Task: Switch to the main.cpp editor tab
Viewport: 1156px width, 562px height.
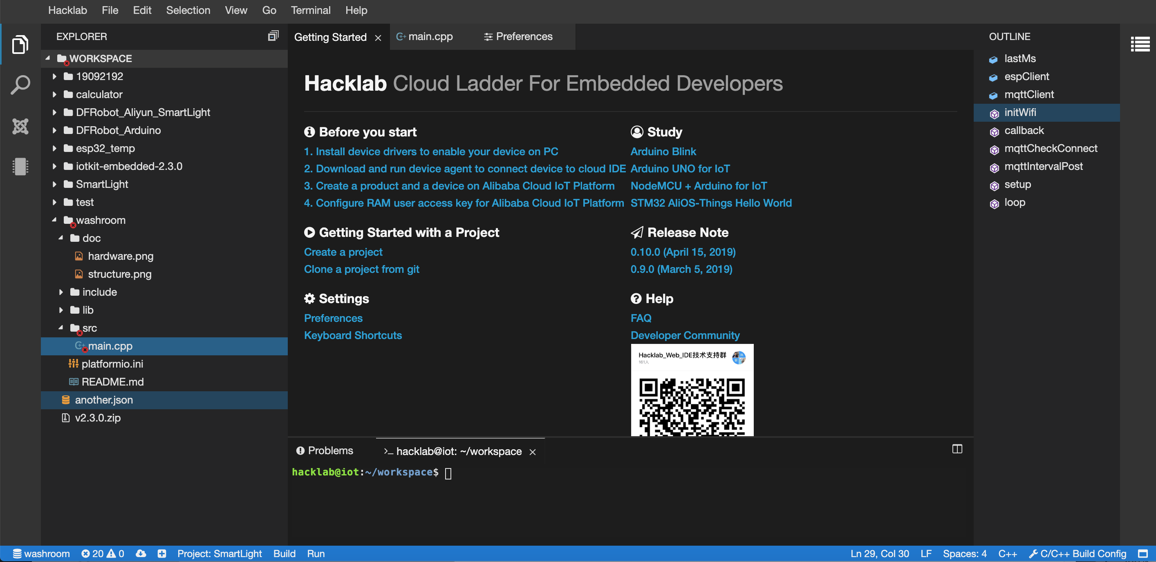Action: click(x=425, y=36)
